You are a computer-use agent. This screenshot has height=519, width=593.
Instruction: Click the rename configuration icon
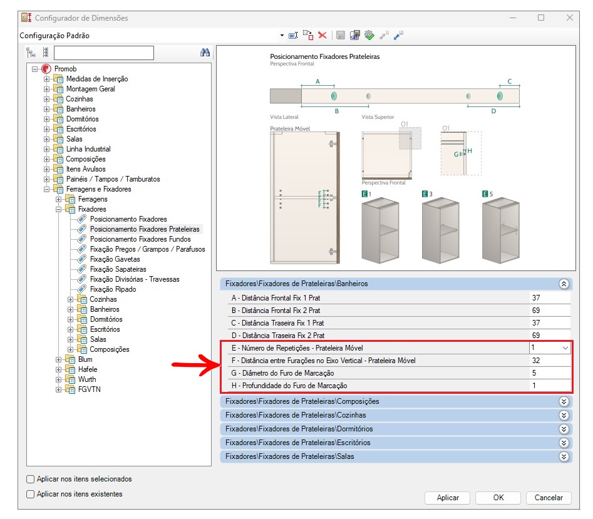coord(293,36)
